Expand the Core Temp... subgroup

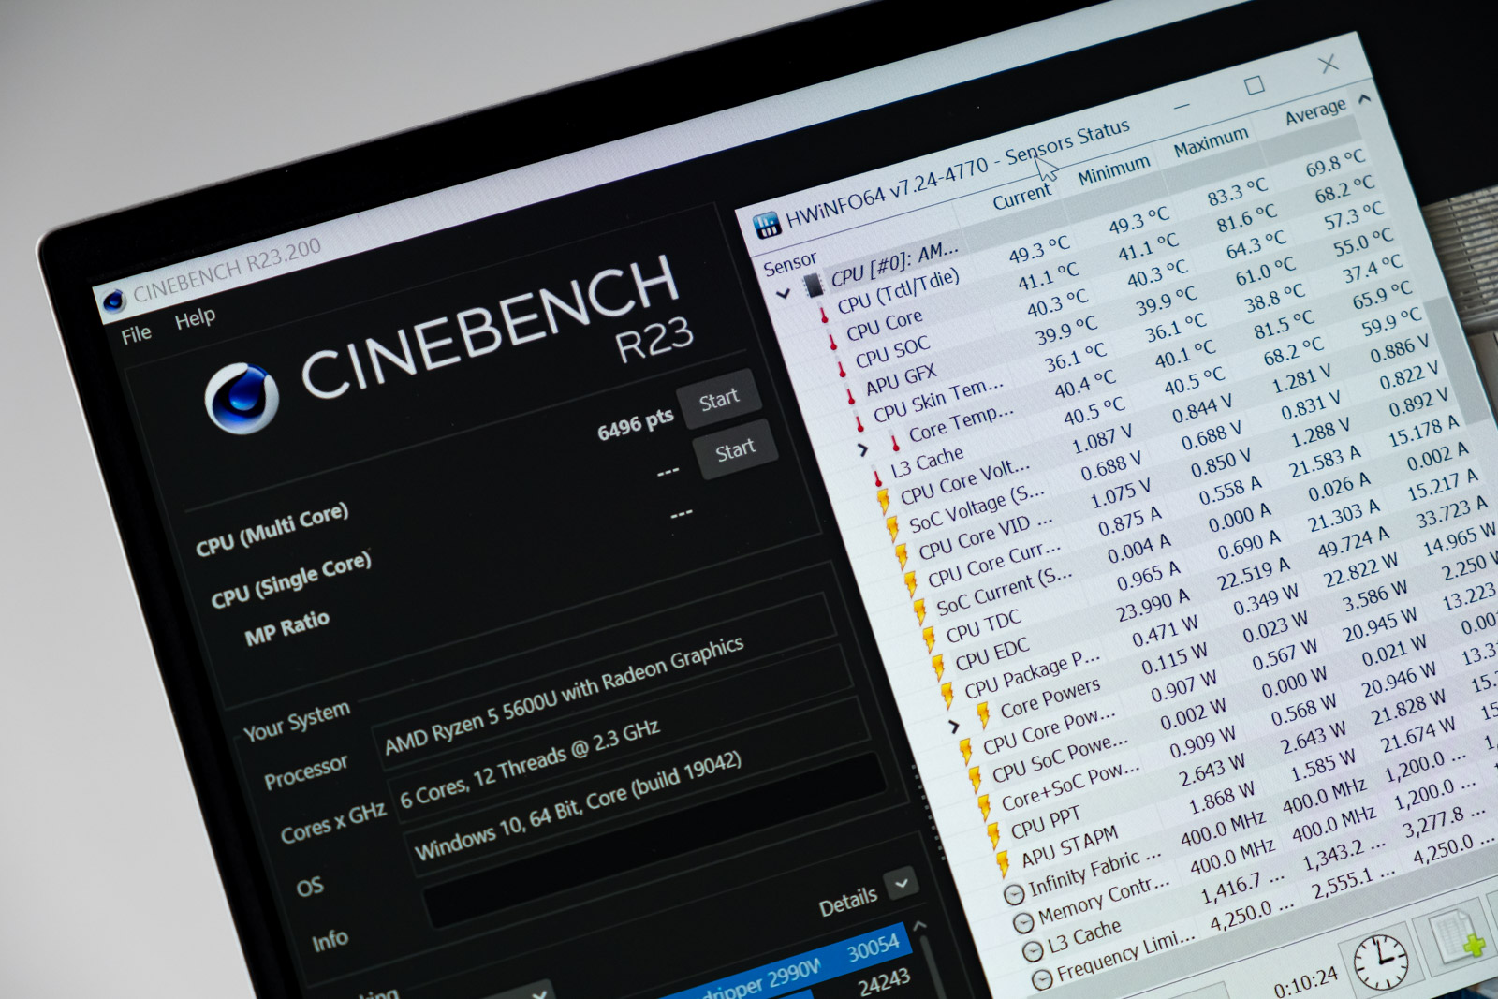863,451
